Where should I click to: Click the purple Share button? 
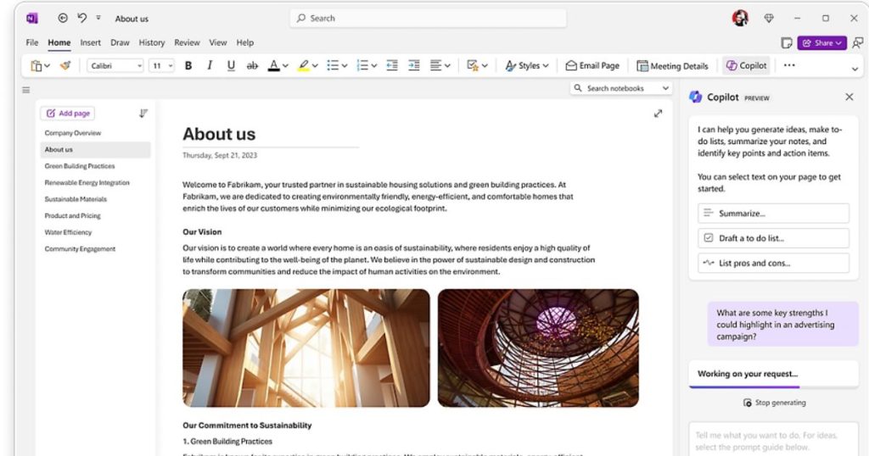(x=821, y=42)
